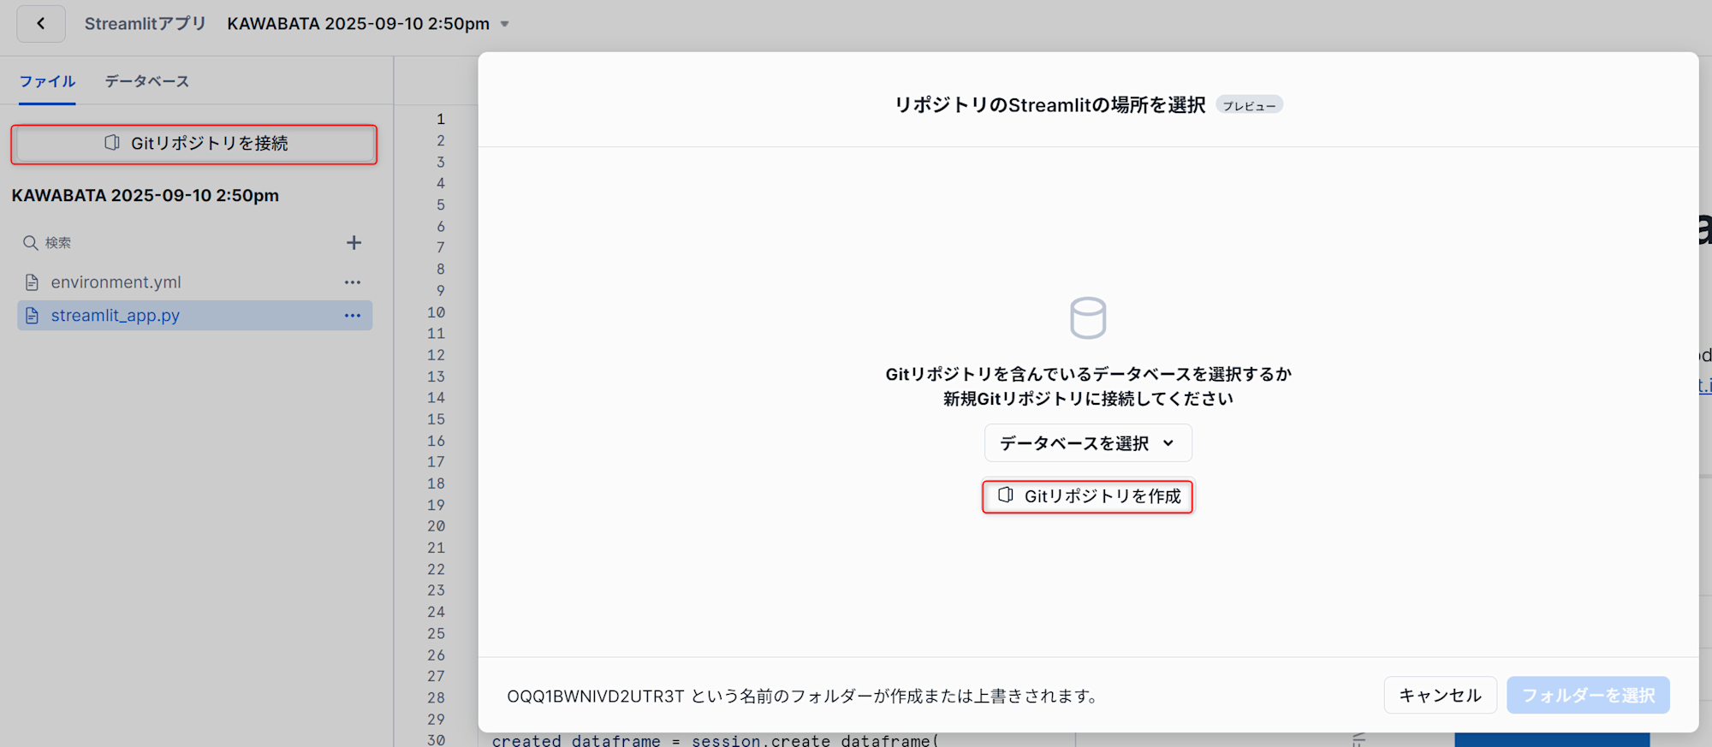Select the streamlit_app.py file
The height and width of the screenshot is (747, 1712).
click(x=194, y=316)
